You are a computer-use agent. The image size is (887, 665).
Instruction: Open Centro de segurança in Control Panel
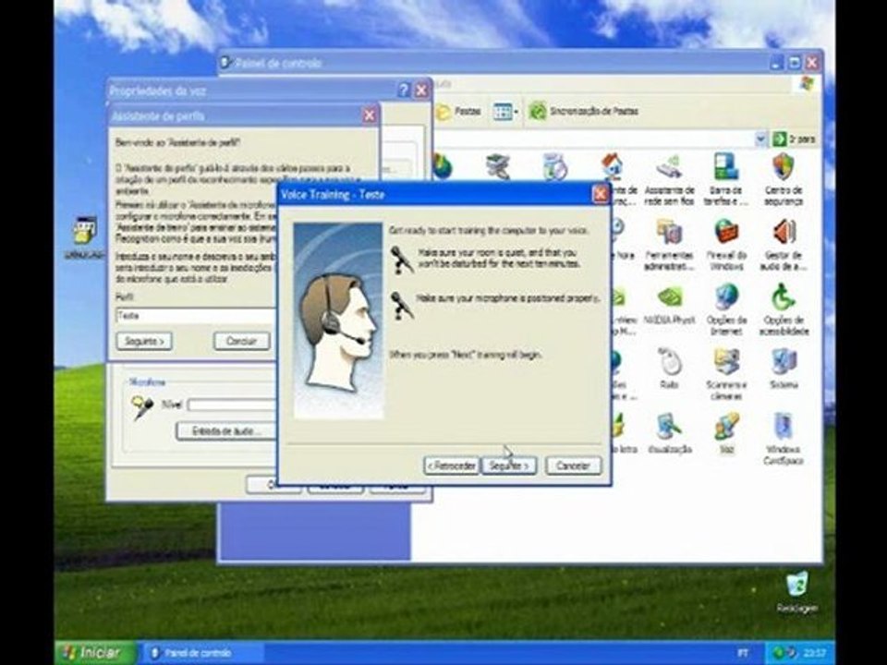click(784, 178)
